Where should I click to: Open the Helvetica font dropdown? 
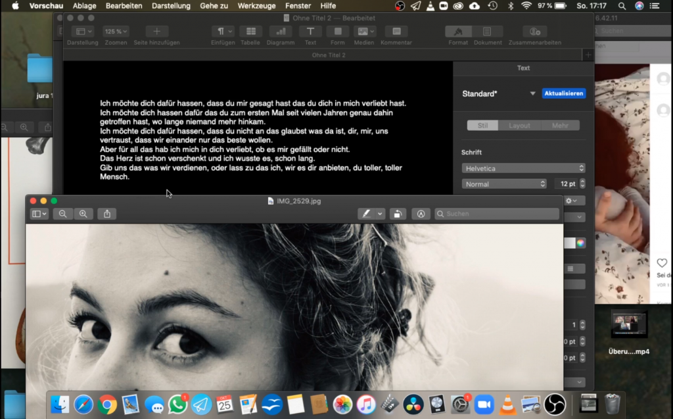click(523, 168)
